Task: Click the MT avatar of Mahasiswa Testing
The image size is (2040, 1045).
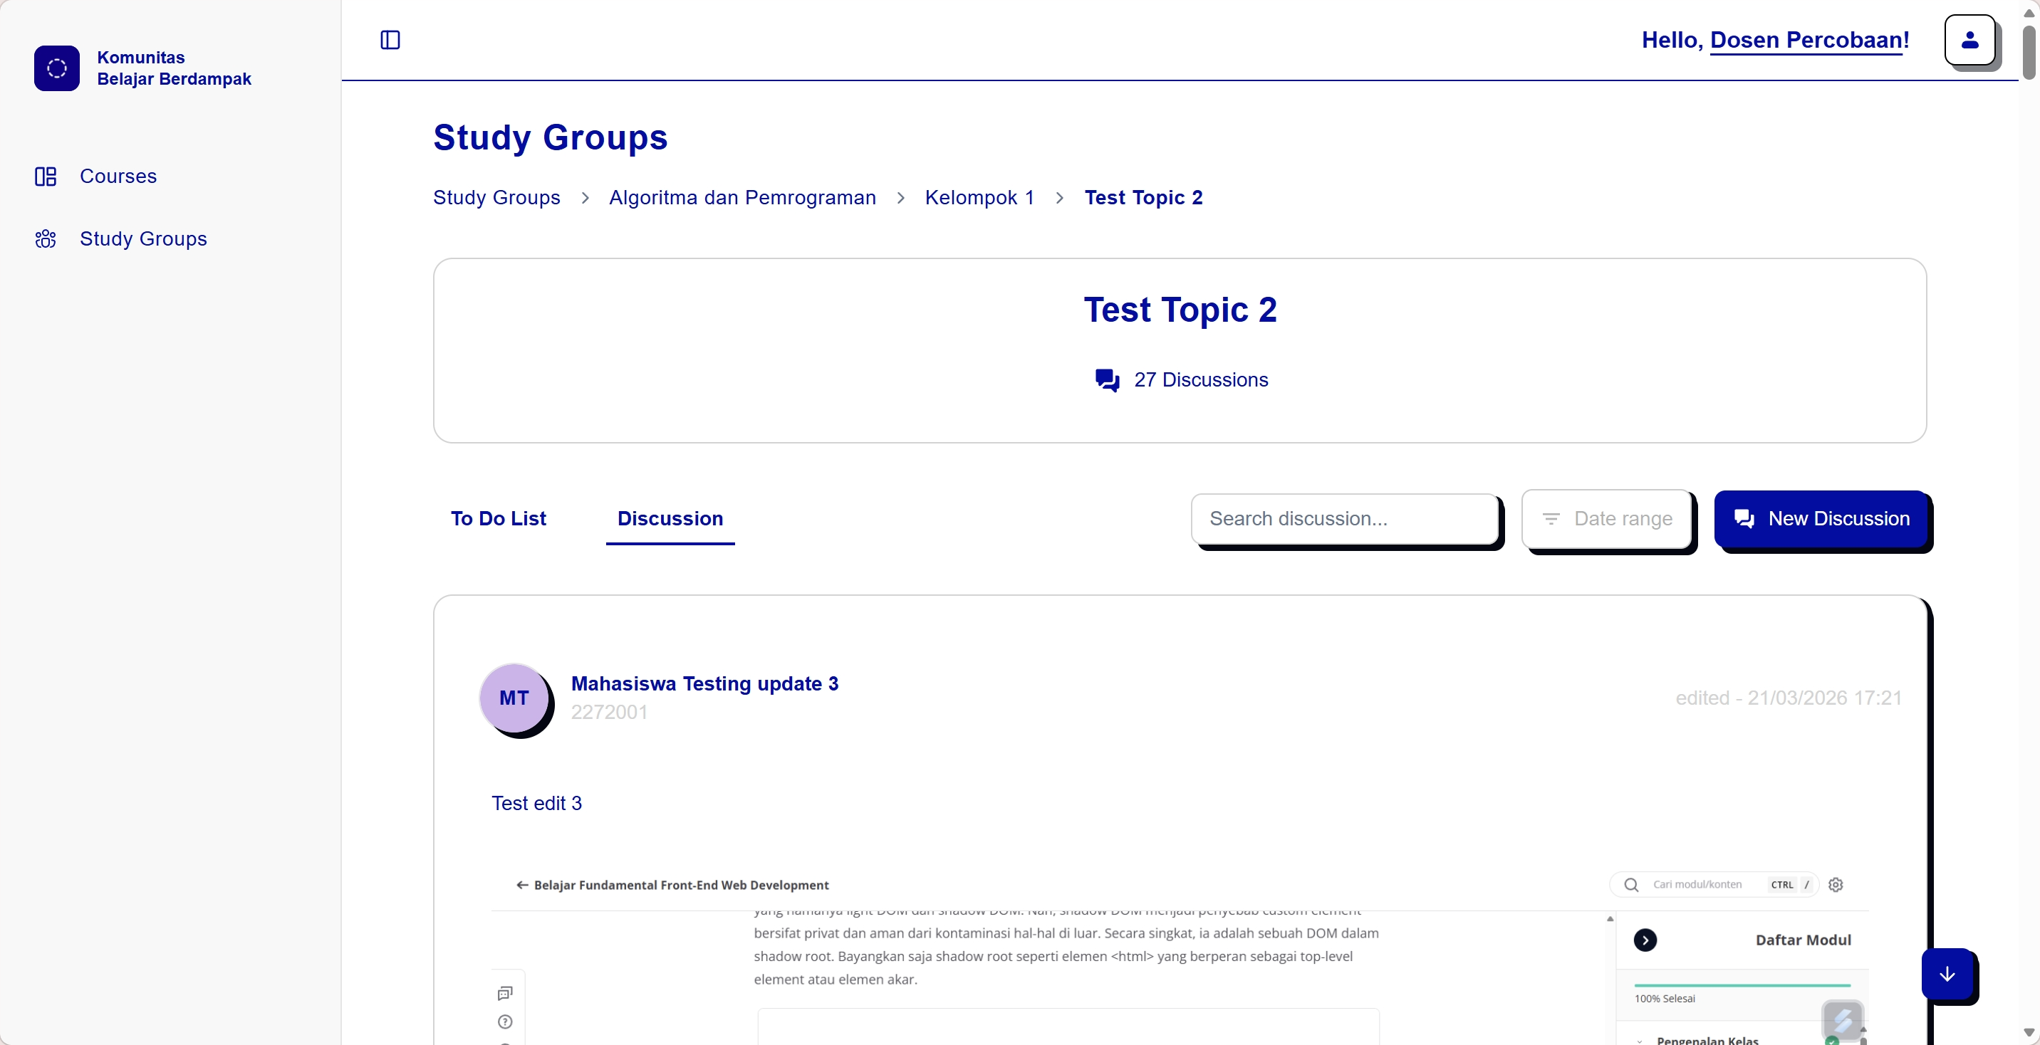Action: click(514, 698)
